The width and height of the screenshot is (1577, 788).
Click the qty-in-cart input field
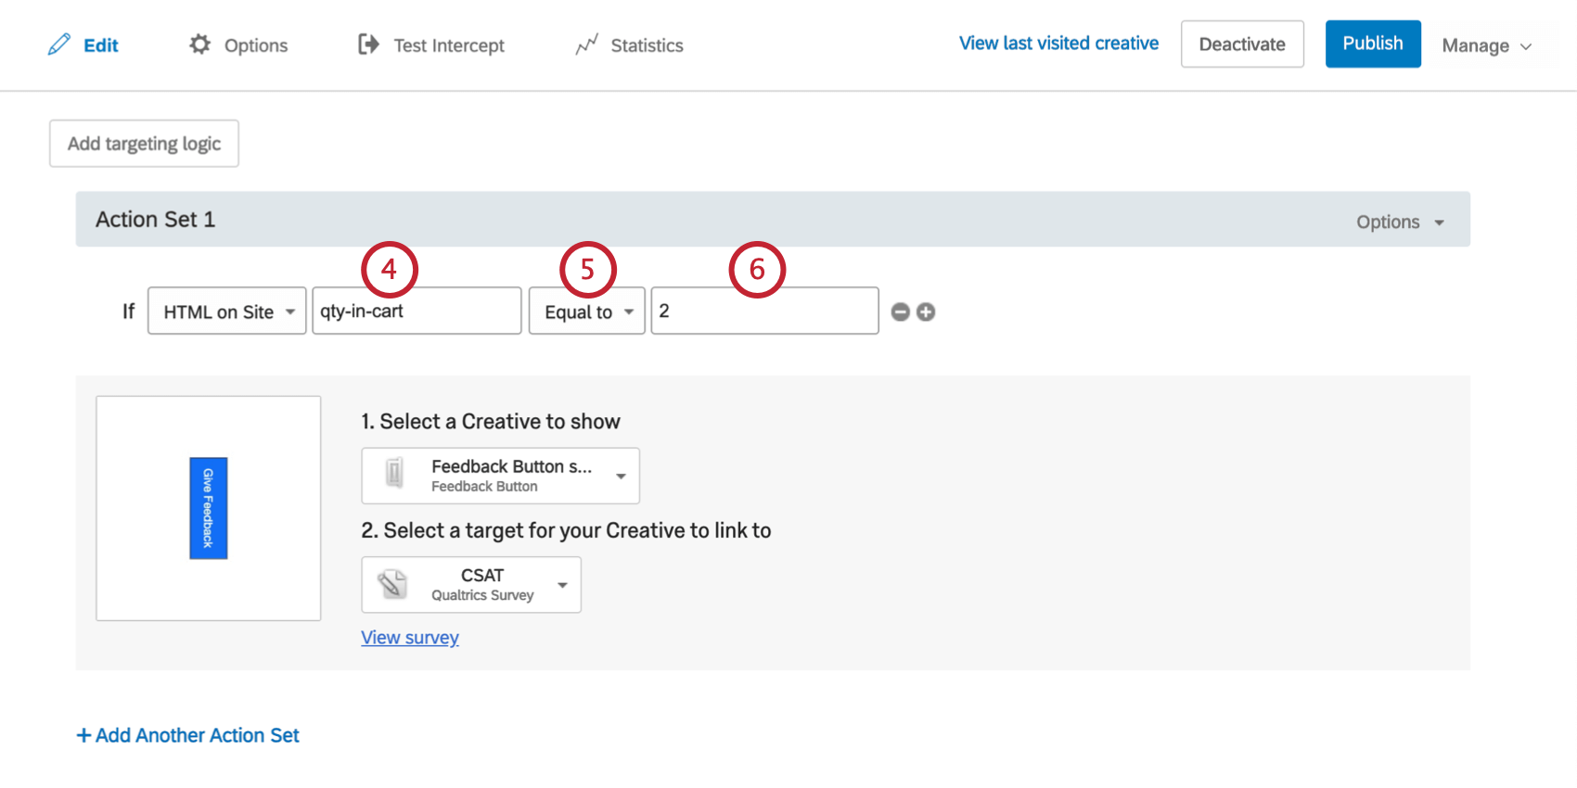417,311
